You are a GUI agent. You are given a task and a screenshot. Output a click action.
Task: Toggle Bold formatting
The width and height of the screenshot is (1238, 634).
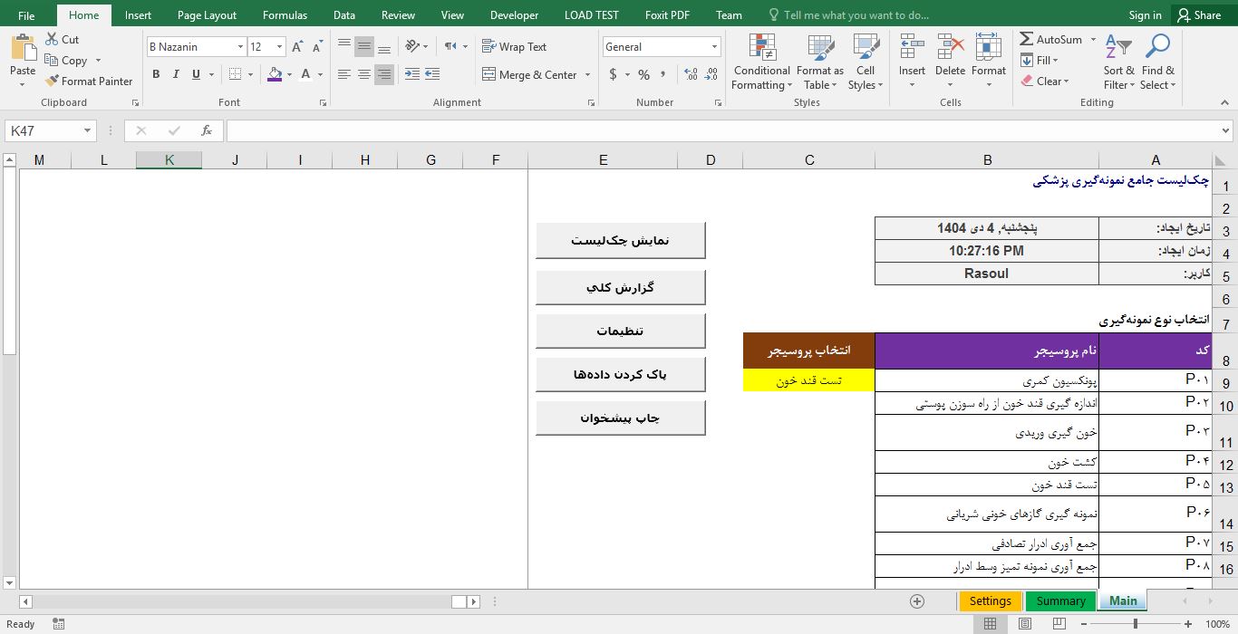click(156, 75)
